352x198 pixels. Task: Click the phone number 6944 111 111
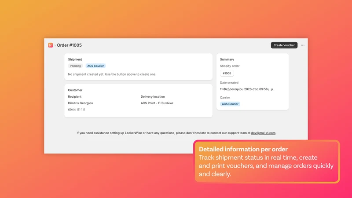pyautogui.click(x=76, y=110)
